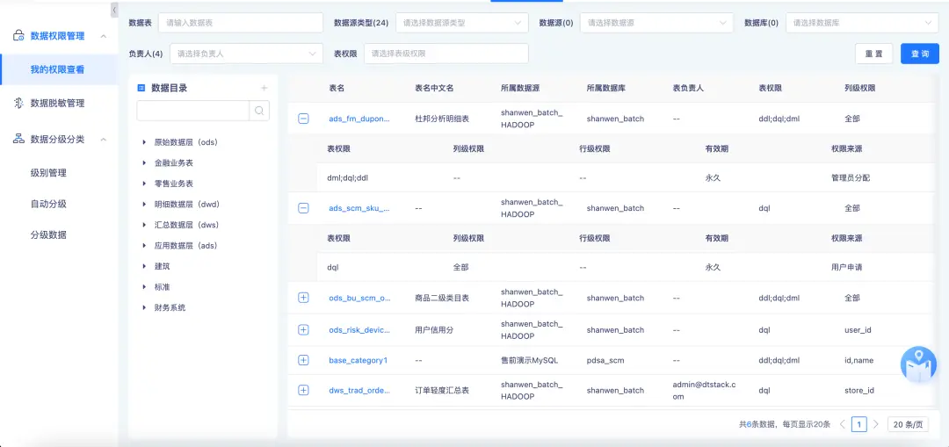
Task: Collapse the 数据分级分类 menu chevron
Action: pyautogui.click(x=104, y=139)
